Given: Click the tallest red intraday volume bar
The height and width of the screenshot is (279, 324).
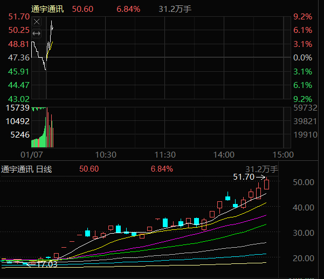Looking at the screenshot, I should click(47, 127).
